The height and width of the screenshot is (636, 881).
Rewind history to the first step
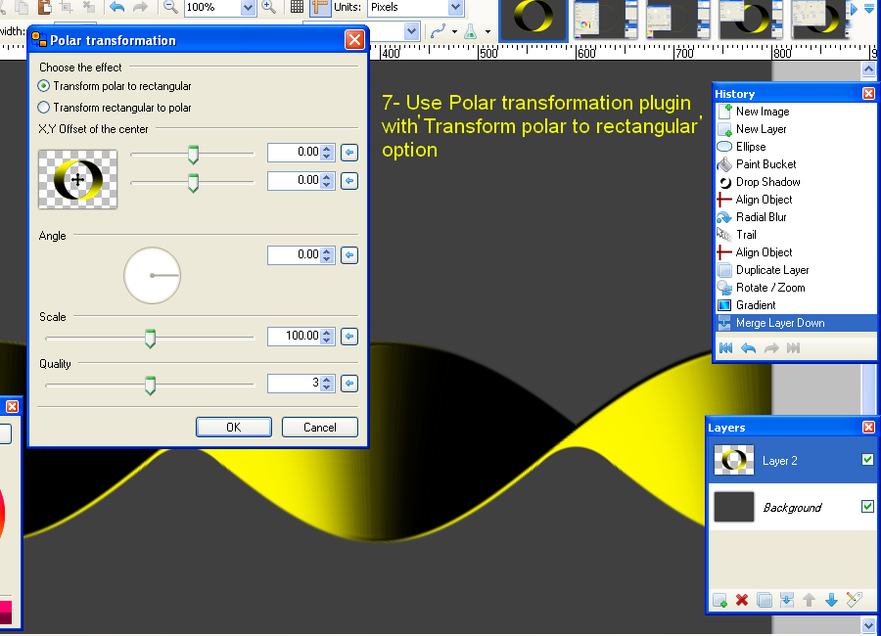(726, 348)
